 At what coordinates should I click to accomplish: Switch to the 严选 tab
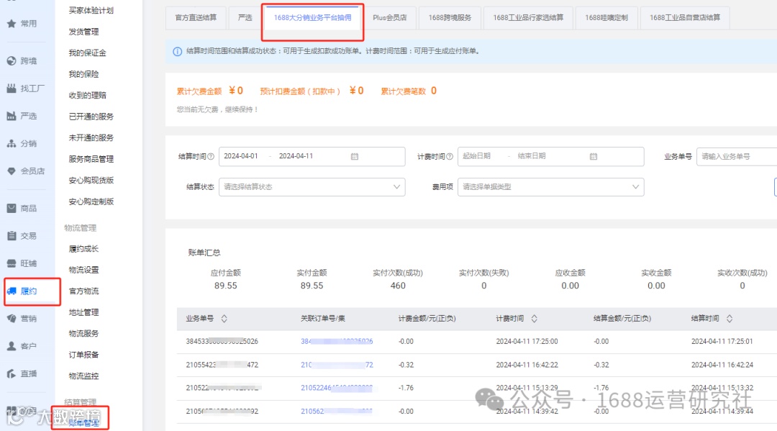[x=245, y=18]
